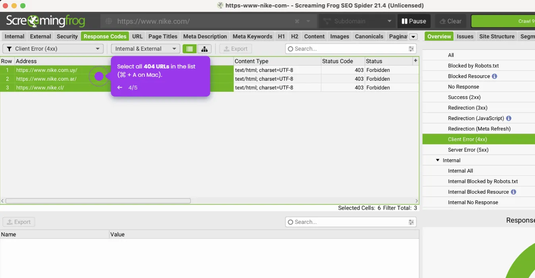Select Redirection (Meta Refresh) filter
The height and width of the screenshot is (278, 535).
tap(479, 129)
